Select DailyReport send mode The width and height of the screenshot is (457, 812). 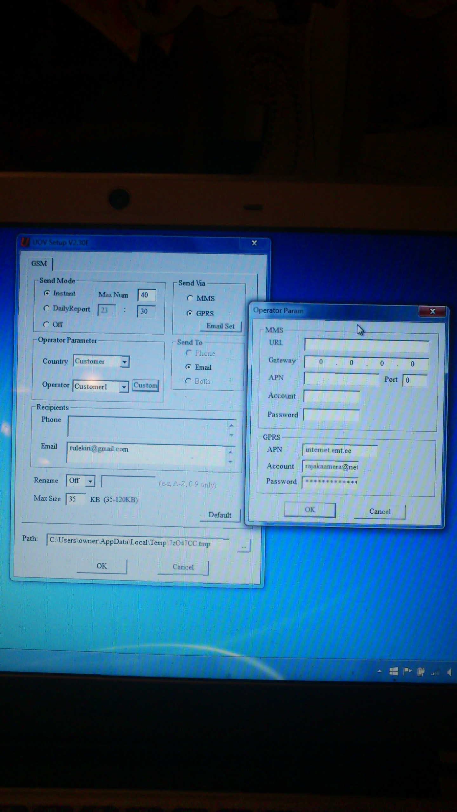coord(47,308)
